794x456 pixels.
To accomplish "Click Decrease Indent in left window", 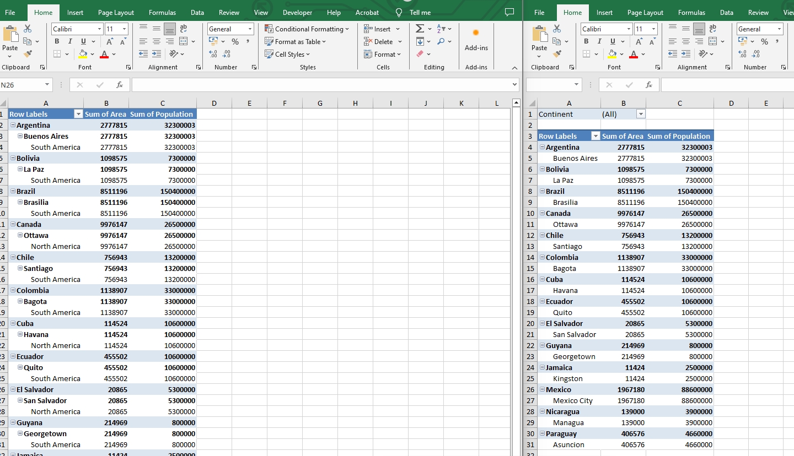I will tap(143, 54).
